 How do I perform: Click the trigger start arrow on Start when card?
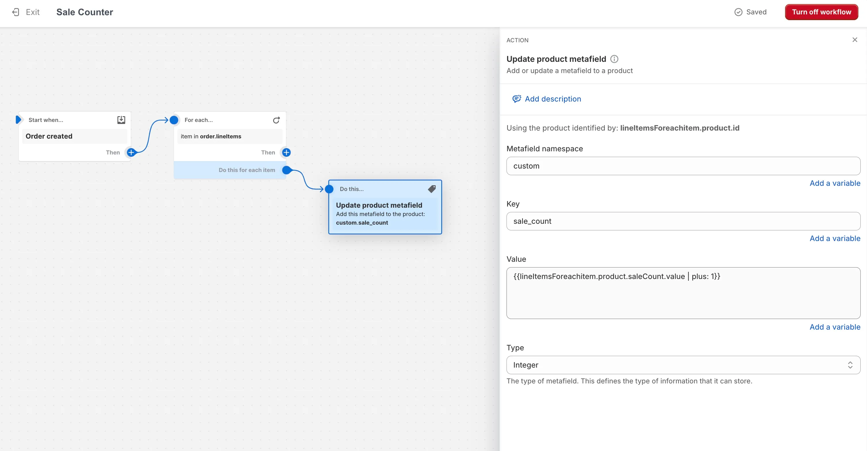(x=18, y=120)
